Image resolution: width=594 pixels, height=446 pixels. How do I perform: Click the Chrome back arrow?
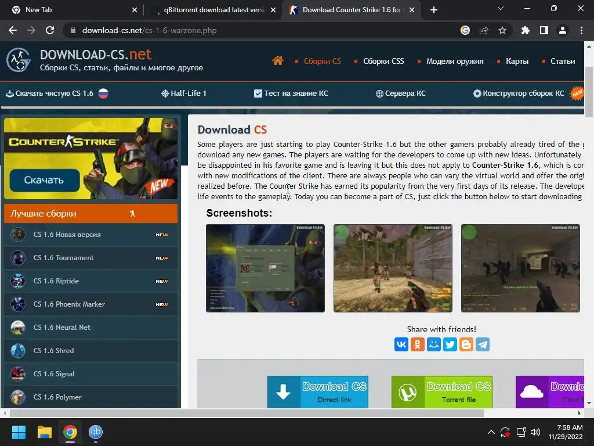[x=13, y=30]
